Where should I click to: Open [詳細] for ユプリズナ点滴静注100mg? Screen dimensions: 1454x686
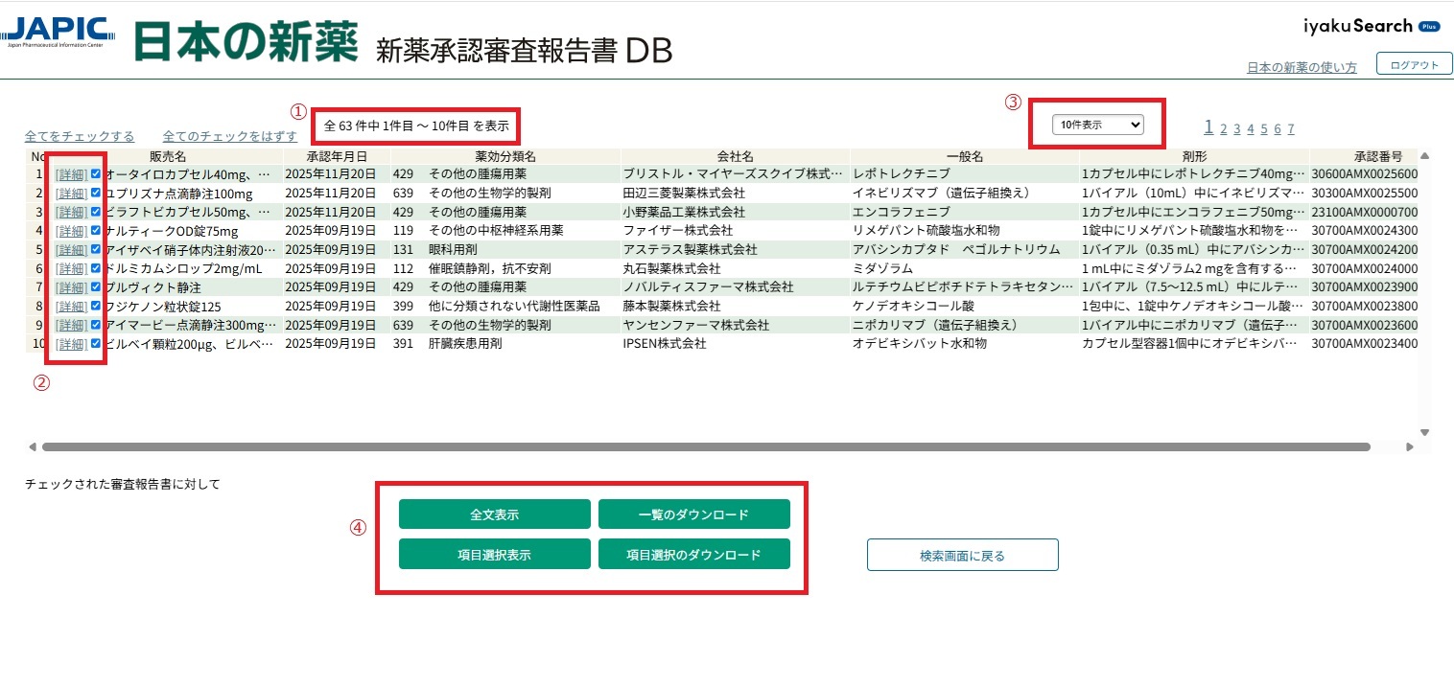[71, 194]
